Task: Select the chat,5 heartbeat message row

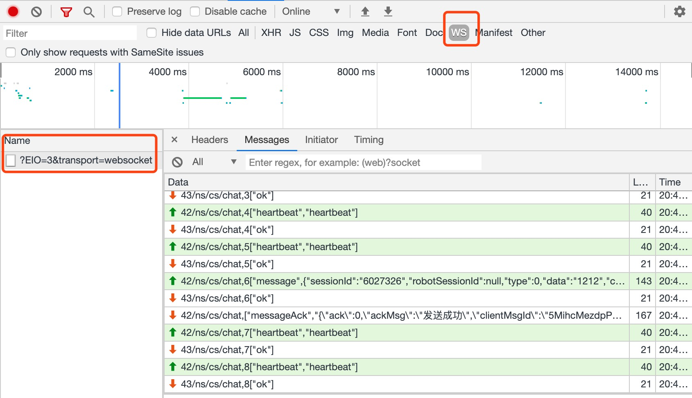Action: (396, 247)
